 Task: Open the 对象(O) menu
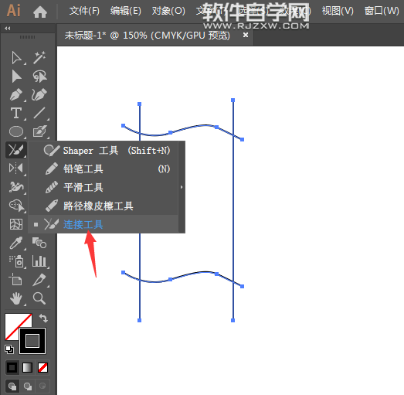pyautogui.click(x=168, y=11)
